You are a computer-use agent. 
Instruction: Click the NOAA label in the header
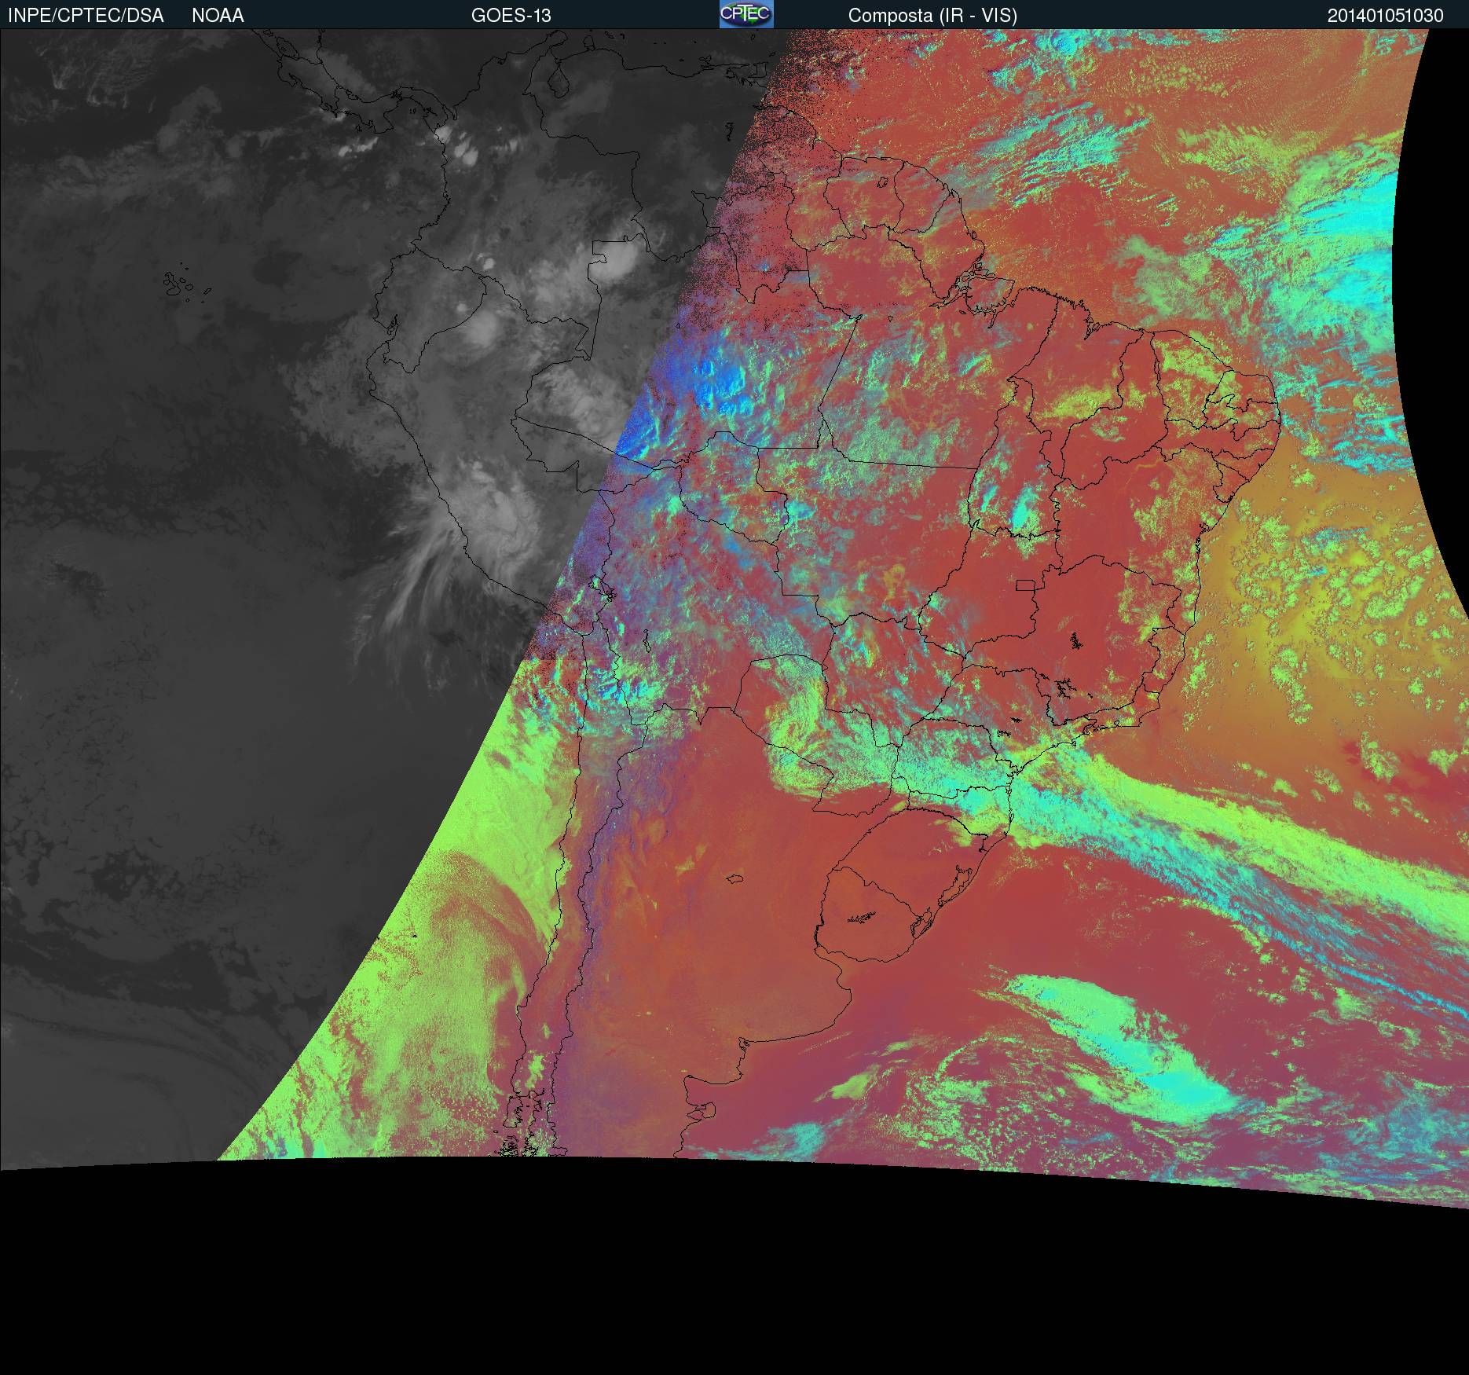(x=218, y=16)
